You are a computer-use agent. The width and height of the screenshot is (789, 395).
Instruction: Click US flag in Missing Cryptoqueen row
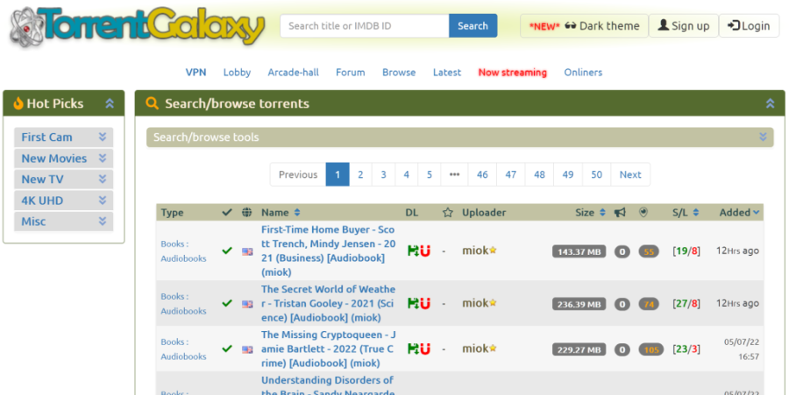click(x=247, y=349)
